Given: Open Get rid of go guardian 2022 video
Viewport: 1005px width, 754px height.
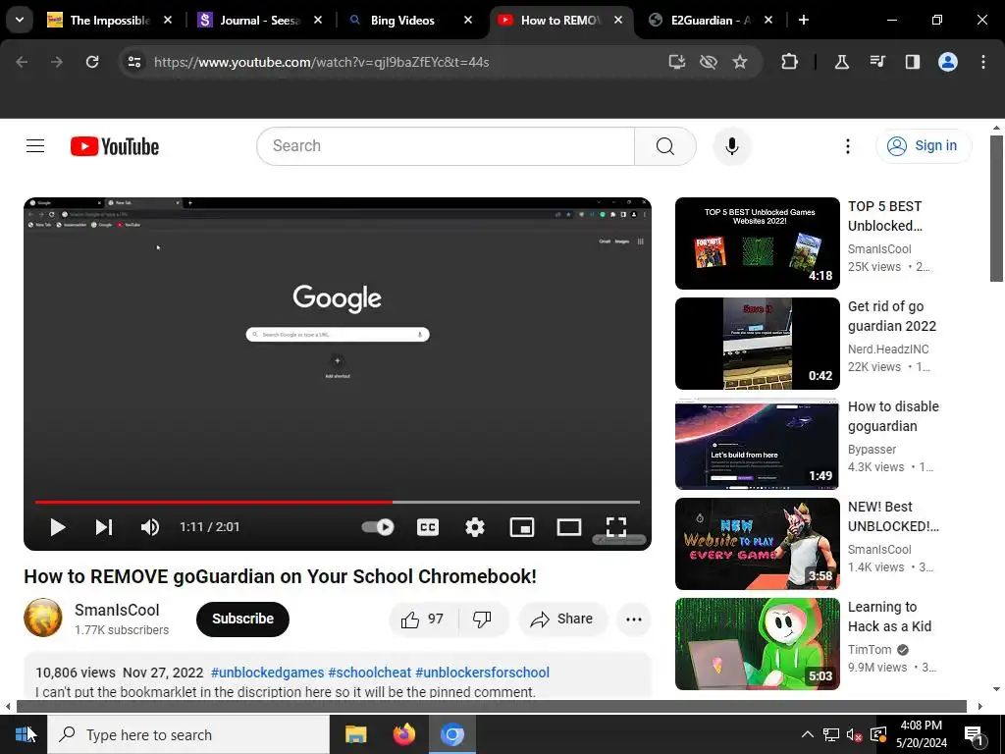Looking at the screenshot, I should coord(891,316).
